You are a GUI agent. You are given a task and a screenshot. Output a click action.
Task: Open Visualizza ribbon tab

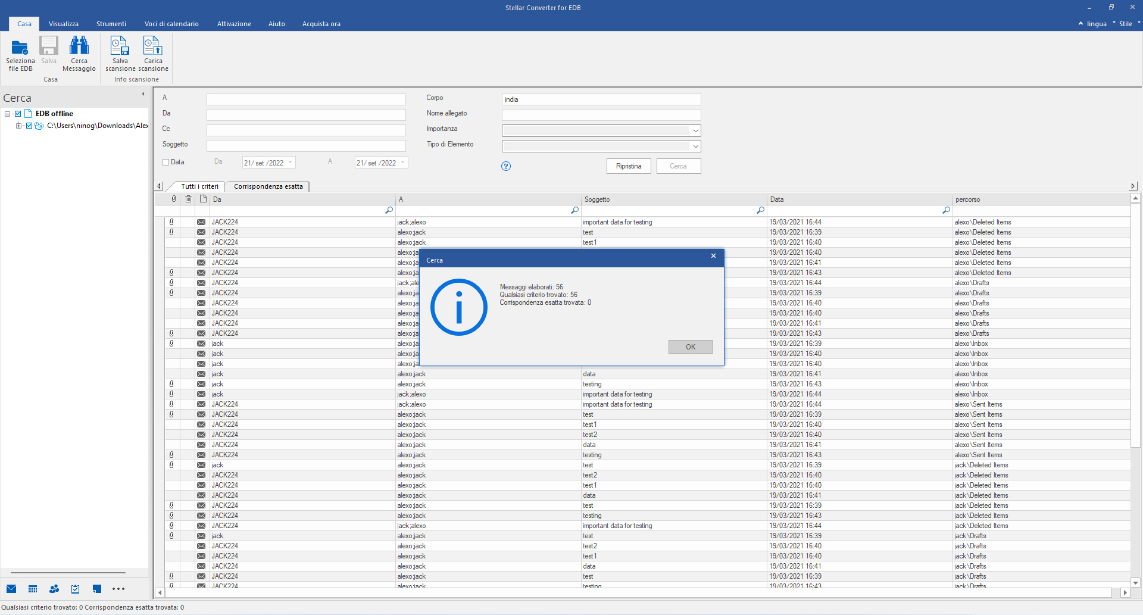[64, 24]
